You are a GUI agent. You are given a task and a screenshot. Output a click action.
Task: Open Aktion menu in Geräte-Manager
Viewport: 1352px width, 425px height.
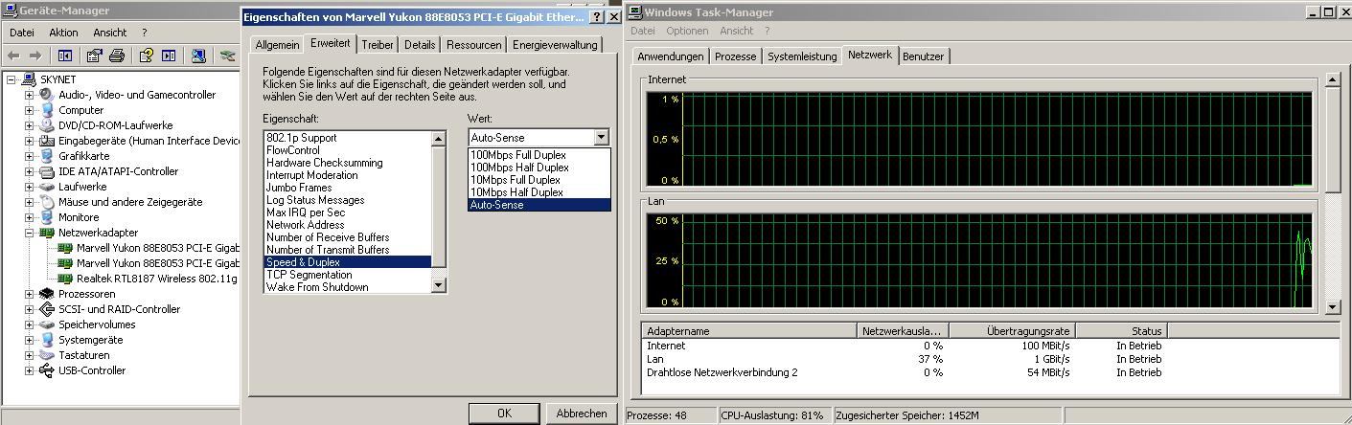click(63, 33)
